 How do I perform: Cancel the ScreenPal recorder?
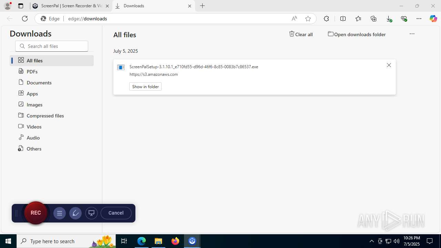116,213
